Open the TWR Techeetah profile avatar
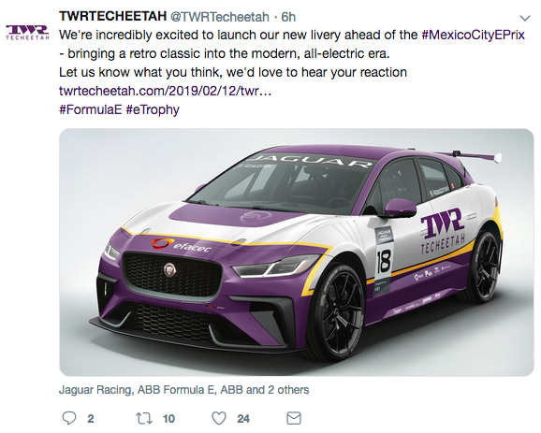 coord(27,33)
